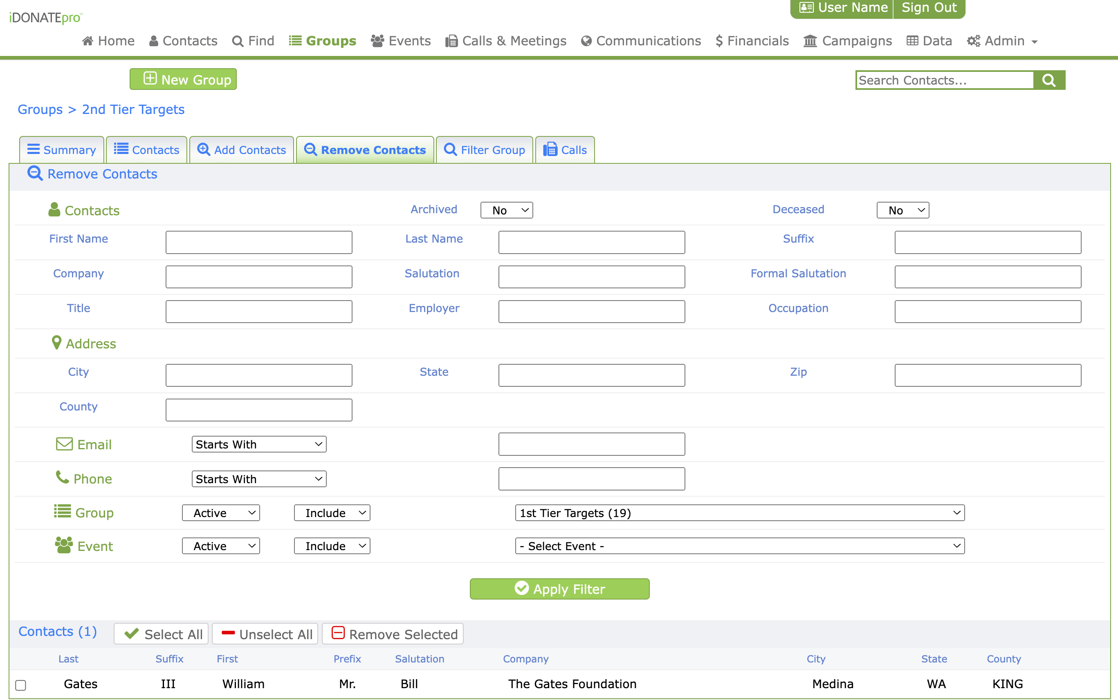The height and width of the screenshot is (700, 1118).
Task: Click the Add Contacts zoom-plus icon
Action: [204, 149]
